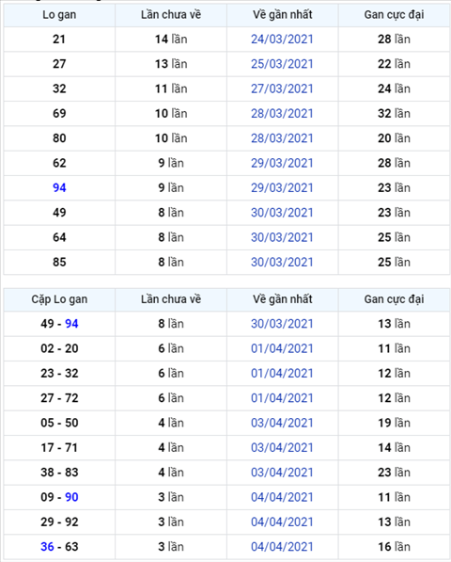Open 29/03/2021 link in row 62
The height and width of the screenshot is (562, 451).
pyautogui.click(x=282, y=163)
